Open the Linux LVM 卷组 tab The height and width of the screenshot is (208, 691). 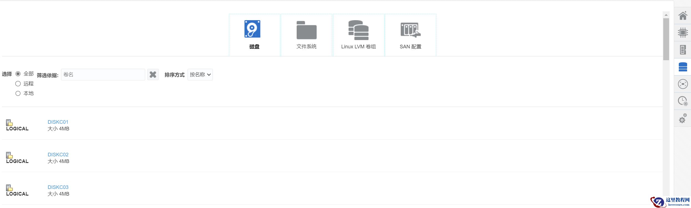pyautogui.click(x=359, y=35)
